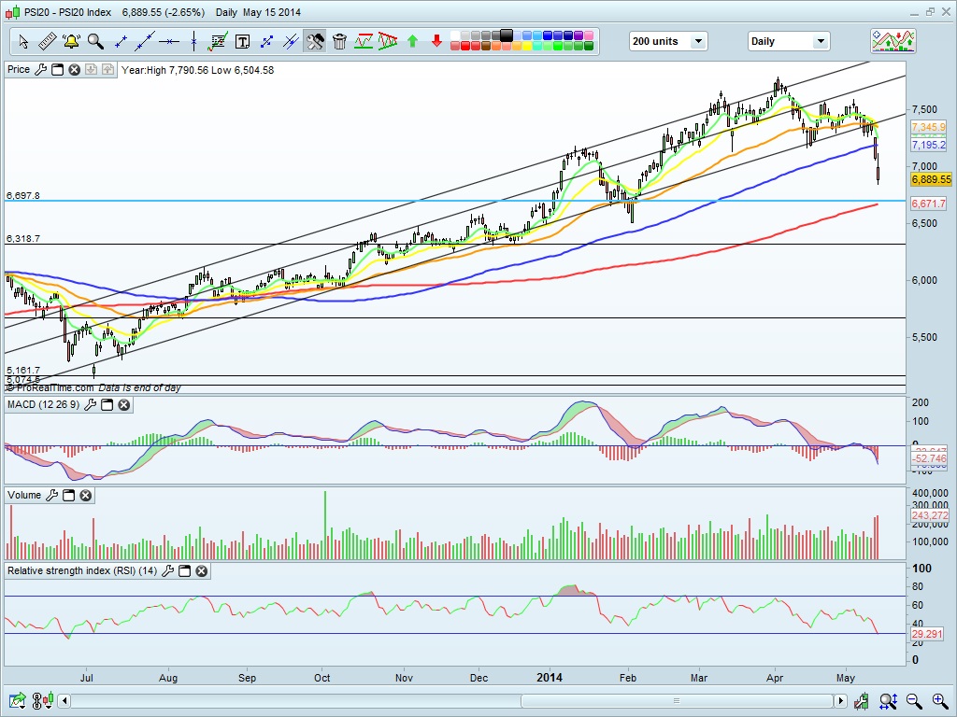This screenshot has width=957, height=717.
Task: Toggle the Volume panel window icon
Action: pos(68,495)
